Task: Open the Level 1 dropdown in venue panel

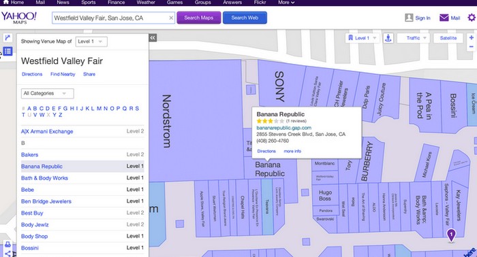Action: [x=91, y=41]
